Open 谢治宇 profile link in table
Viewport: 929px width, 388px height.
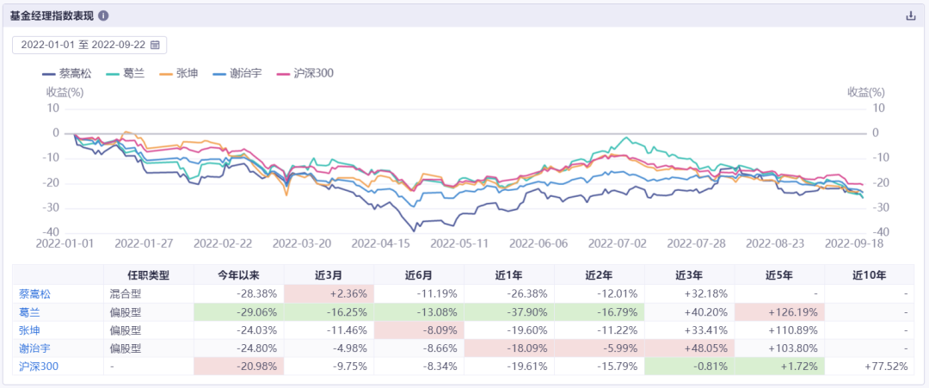[x=35, y=348]
